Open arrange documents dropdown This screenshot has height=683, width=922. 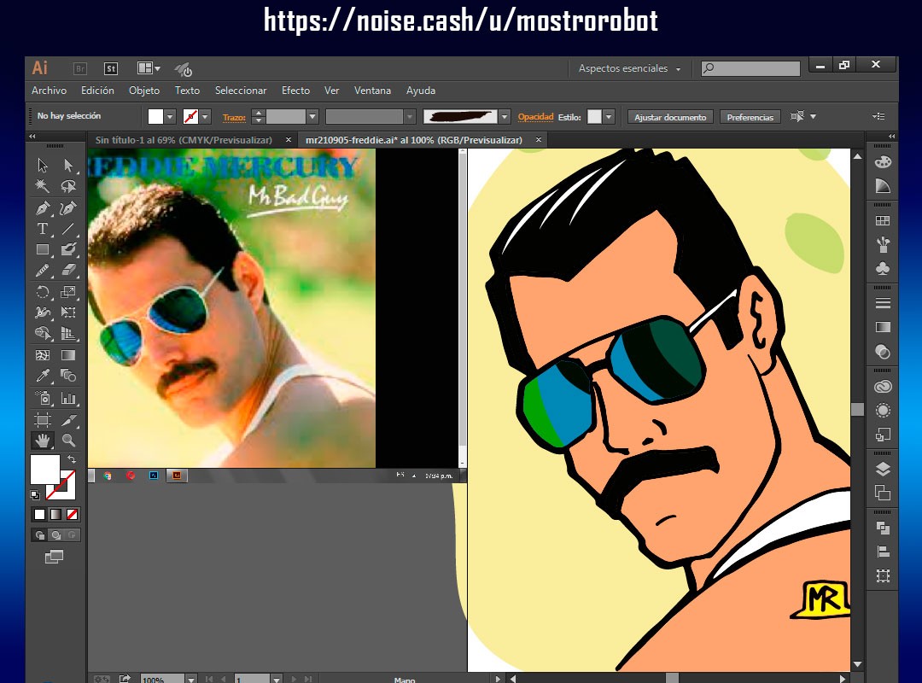(149, 68)
